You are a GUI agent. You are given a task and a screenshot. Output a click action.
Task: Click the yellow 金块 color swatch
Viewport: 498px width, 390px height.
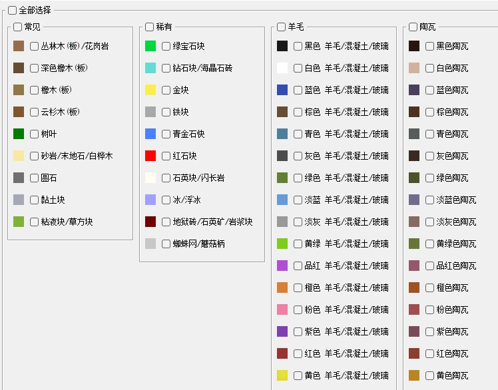tap(150, 90)
